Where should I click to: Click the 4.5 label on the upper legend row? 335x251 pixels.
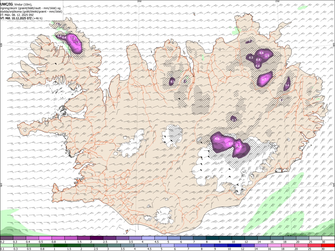tap(157, 242)
